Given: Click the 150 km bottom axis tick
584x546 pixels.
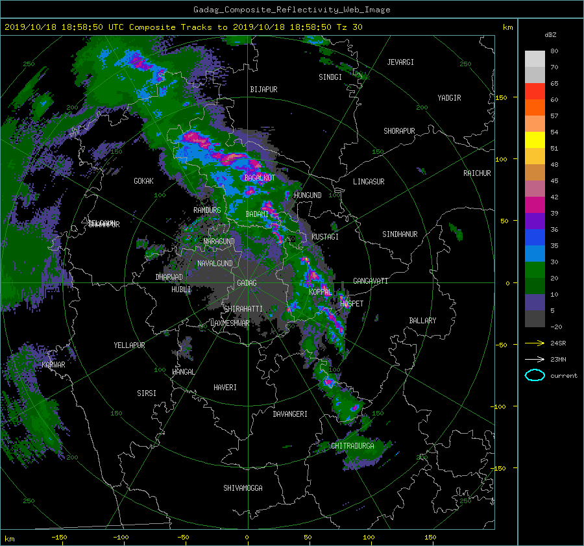Looking at the screenshot, I should pyautogui.click(x=430, y=538).
